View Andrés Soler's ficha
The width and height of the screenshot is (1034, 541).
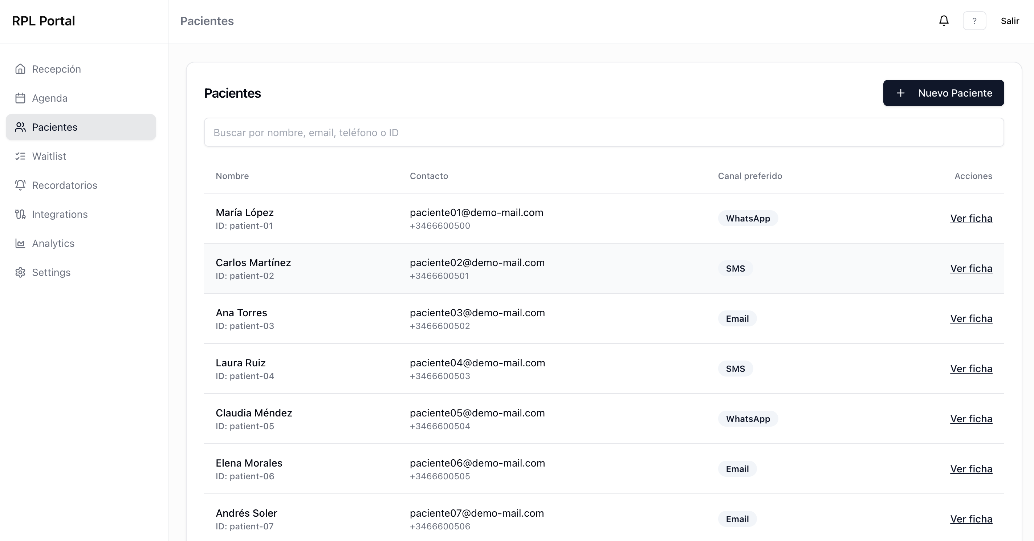(x=971, y=519)
